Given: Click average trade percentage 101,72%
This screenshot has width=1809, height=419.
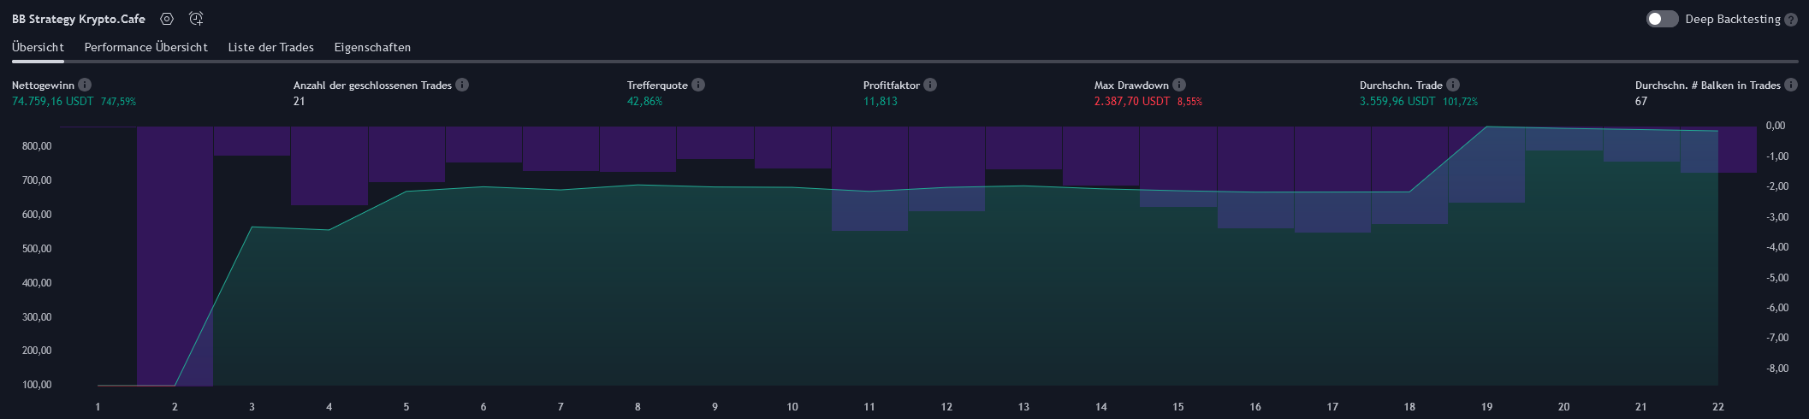Looking at the screenshot, I should [x=1460, y=101].
